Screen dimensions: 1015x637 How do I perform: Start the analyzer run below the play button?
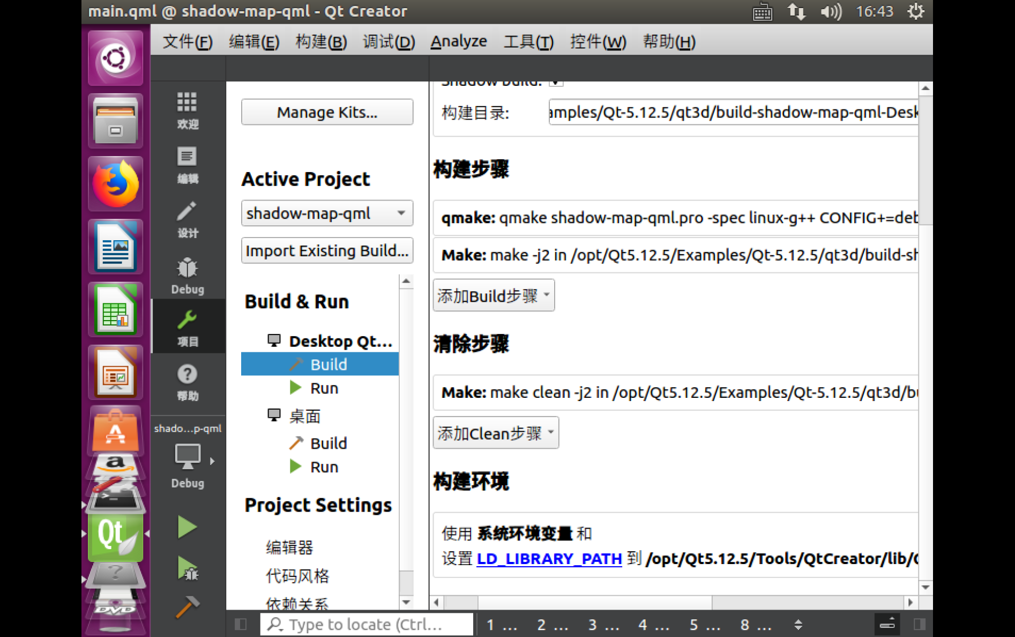pos(186,568)
